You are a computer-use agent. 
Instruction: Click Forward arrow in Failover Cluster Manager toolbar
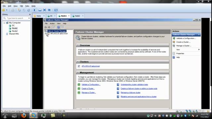point(49,27)
